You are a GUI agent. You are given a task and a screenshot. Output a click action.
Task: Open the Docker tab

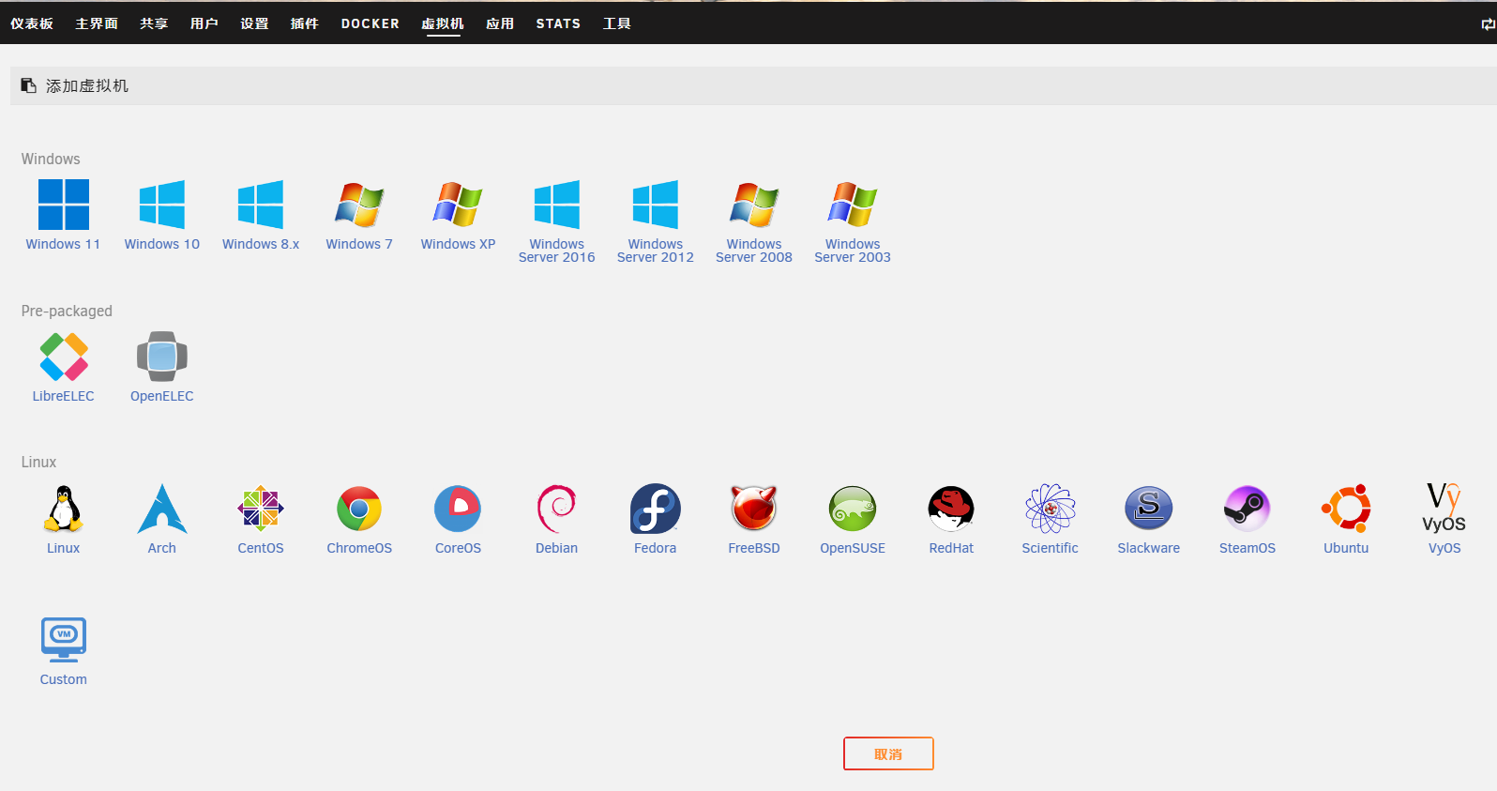tap(370, 23)
